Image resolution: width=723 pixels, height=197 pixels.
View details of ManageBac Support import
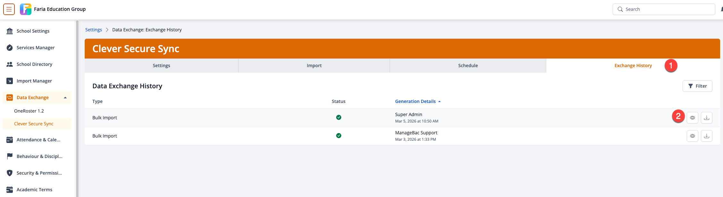[692, 136]
